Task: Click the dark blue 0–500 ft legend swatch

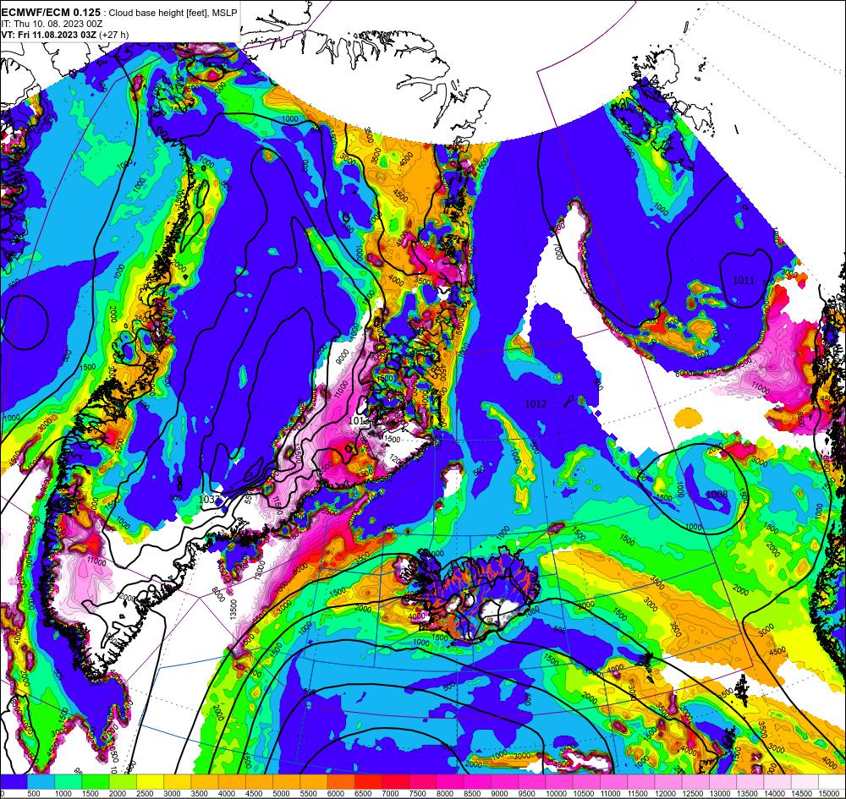Action: pyautogui.click(x=14, y=782)
